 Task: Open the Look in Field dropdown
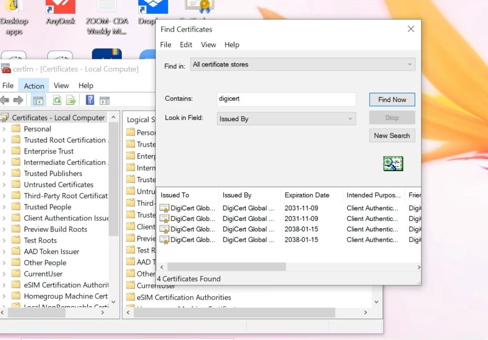pyautogui.click(x=286, y=119)
